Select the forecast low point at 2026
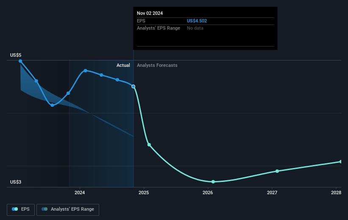Image resolution: width=348 pixels, height=220 pixels. (213, 181)
